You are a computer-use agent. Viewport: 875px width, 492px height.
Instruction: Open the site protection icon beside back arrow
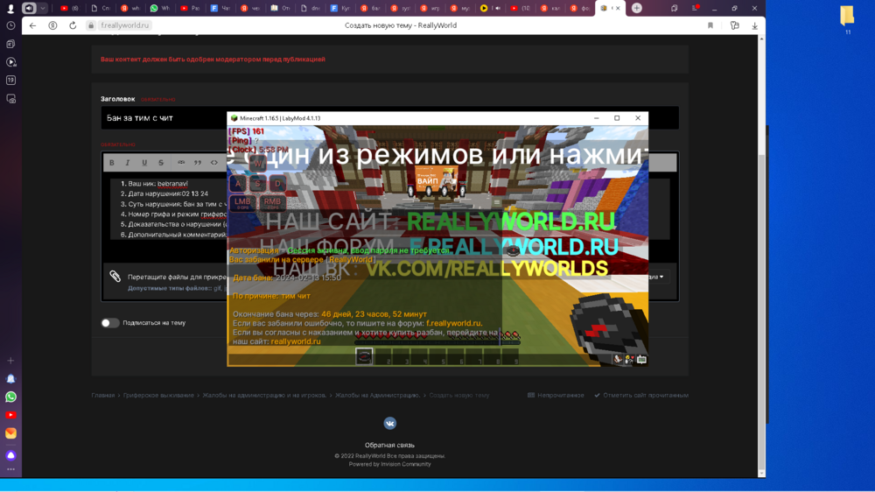(x=52, y=25)
